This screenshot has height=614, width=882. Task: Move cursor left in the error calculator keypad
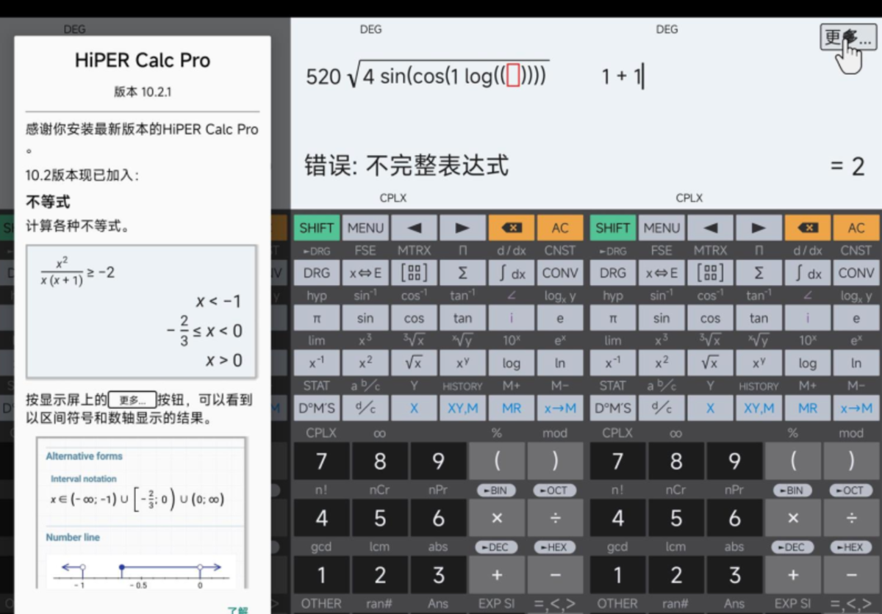[415, 228]
